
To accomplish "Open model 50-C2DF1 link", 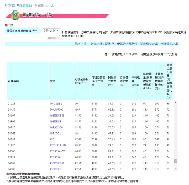I will click(56, 104).
